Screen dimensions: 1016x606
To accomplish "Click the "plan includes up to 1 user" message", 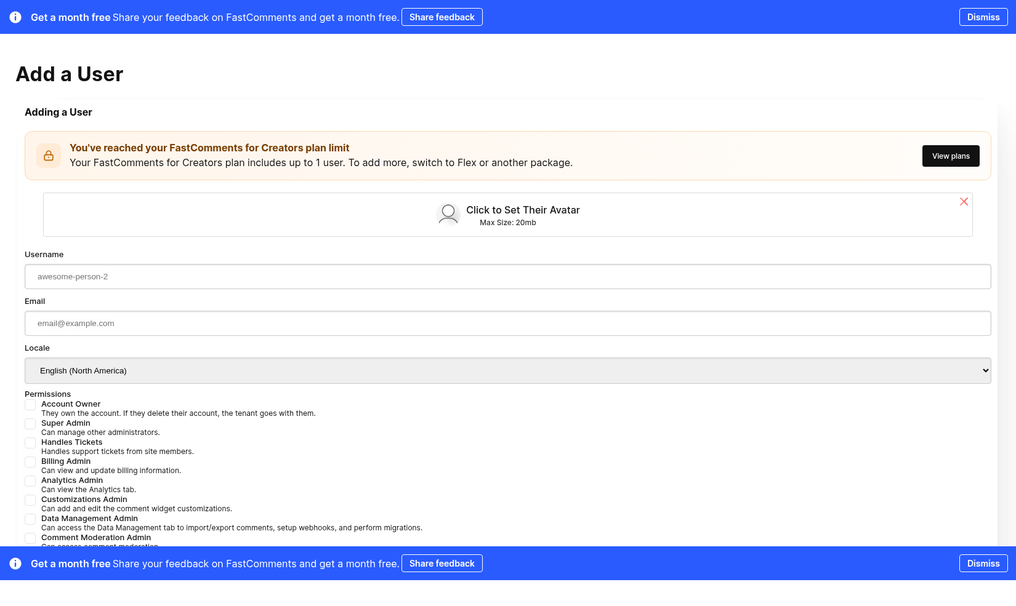I will click(321, 162).
